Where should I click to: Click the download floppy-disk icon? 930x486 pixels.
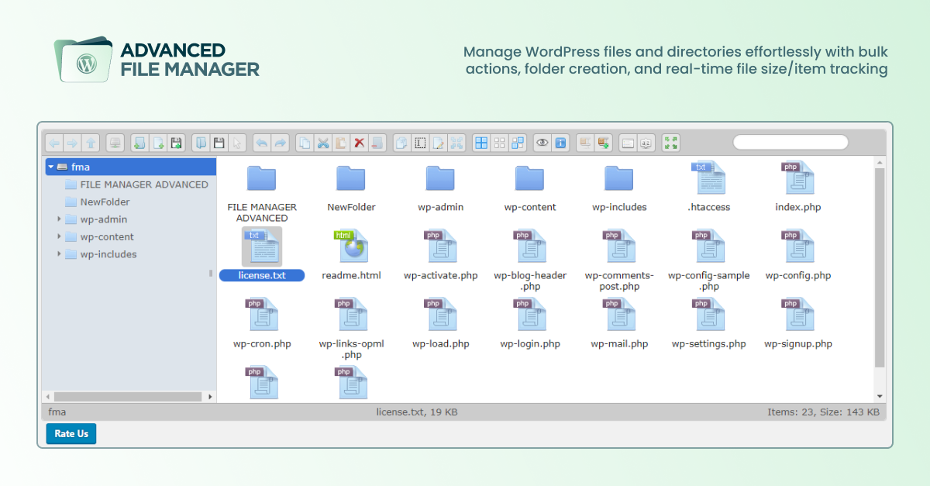pos(219,143)
